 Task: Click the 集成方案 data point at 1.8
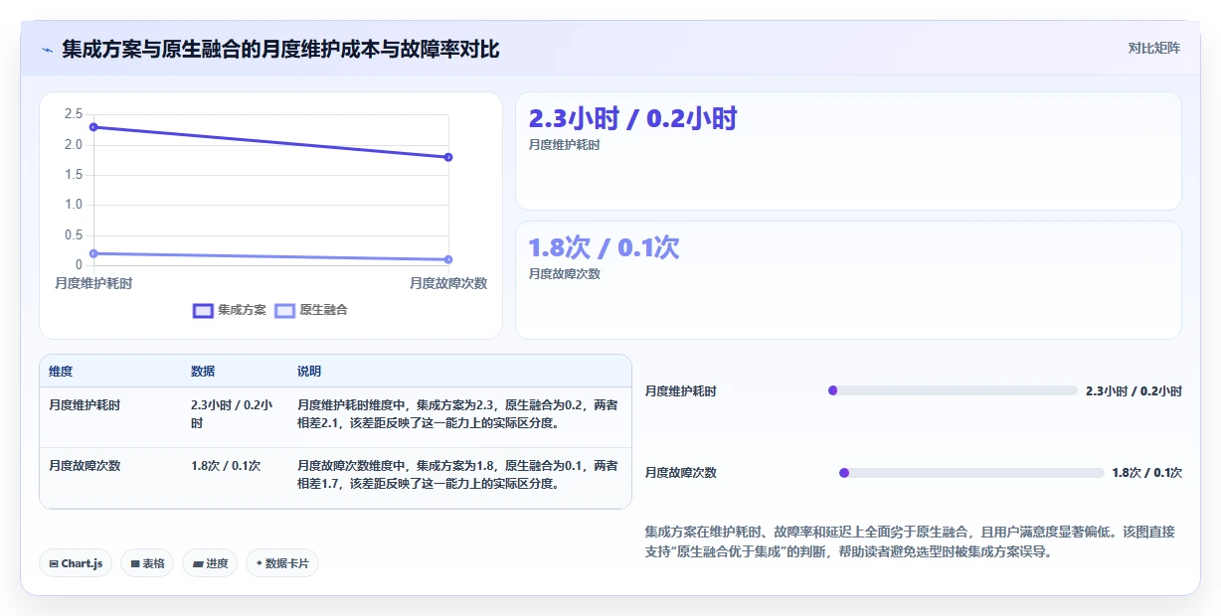point(448,157)
